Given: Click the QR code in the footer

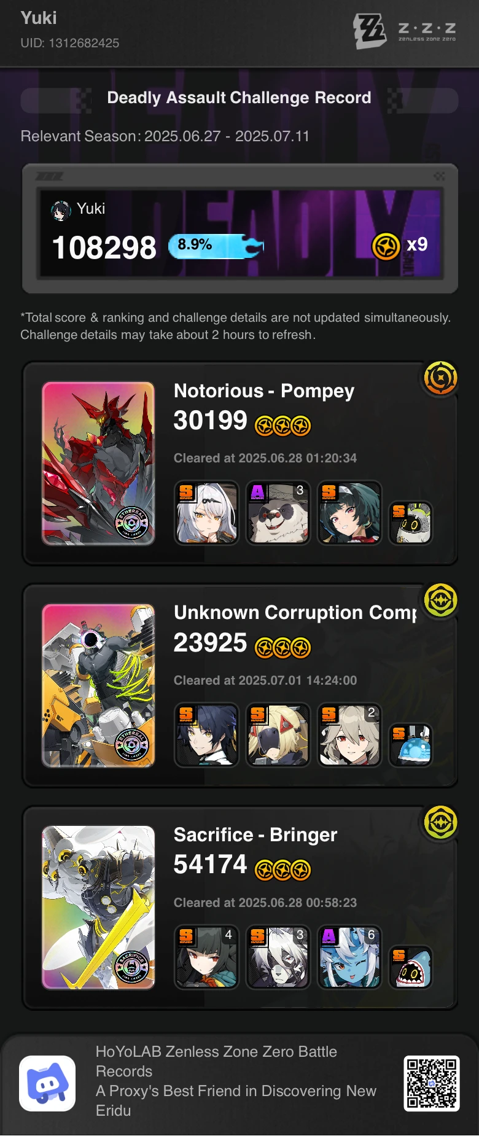Looking at the screenshot, I should (432, 1084).
